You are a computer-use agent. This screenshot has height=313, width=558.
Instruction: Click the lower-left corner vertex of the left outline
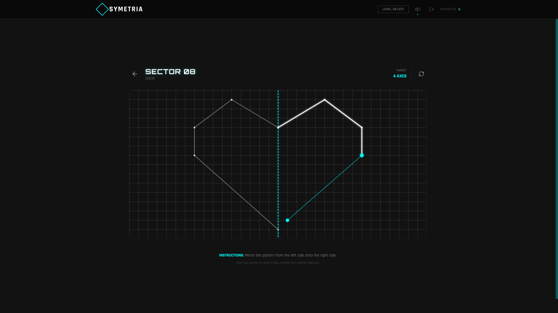tap(194, 155)
